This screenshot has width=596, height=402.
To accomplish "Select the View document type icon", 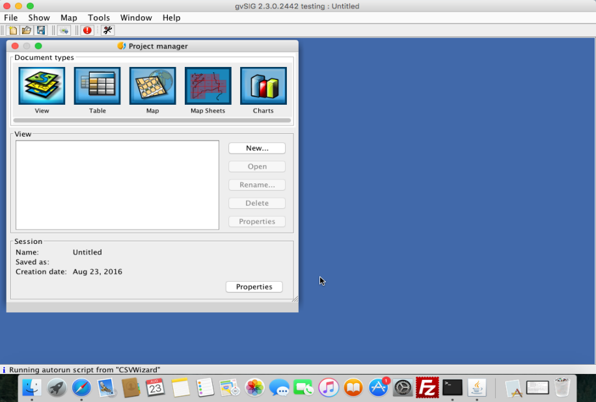I will [42, 86].
